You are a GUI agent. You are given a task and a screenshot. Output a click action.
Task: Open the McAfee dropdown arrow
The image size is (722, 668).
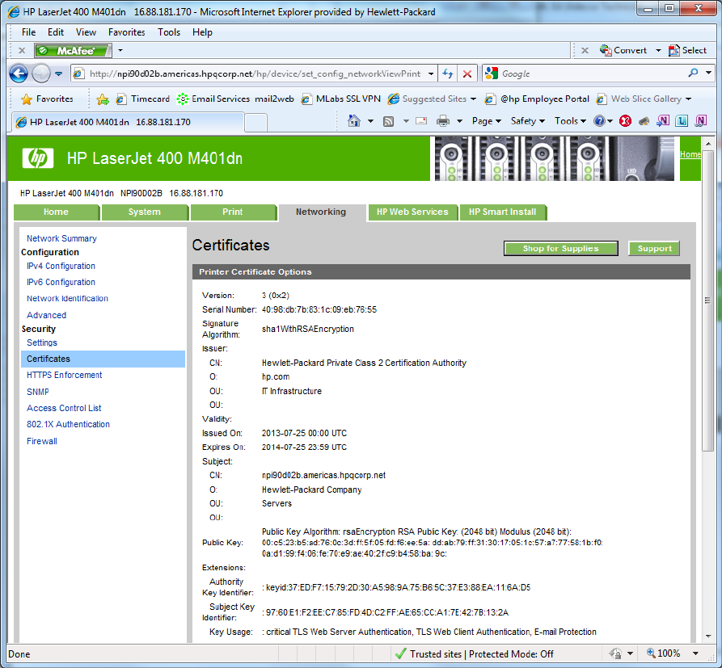point(120,50)
